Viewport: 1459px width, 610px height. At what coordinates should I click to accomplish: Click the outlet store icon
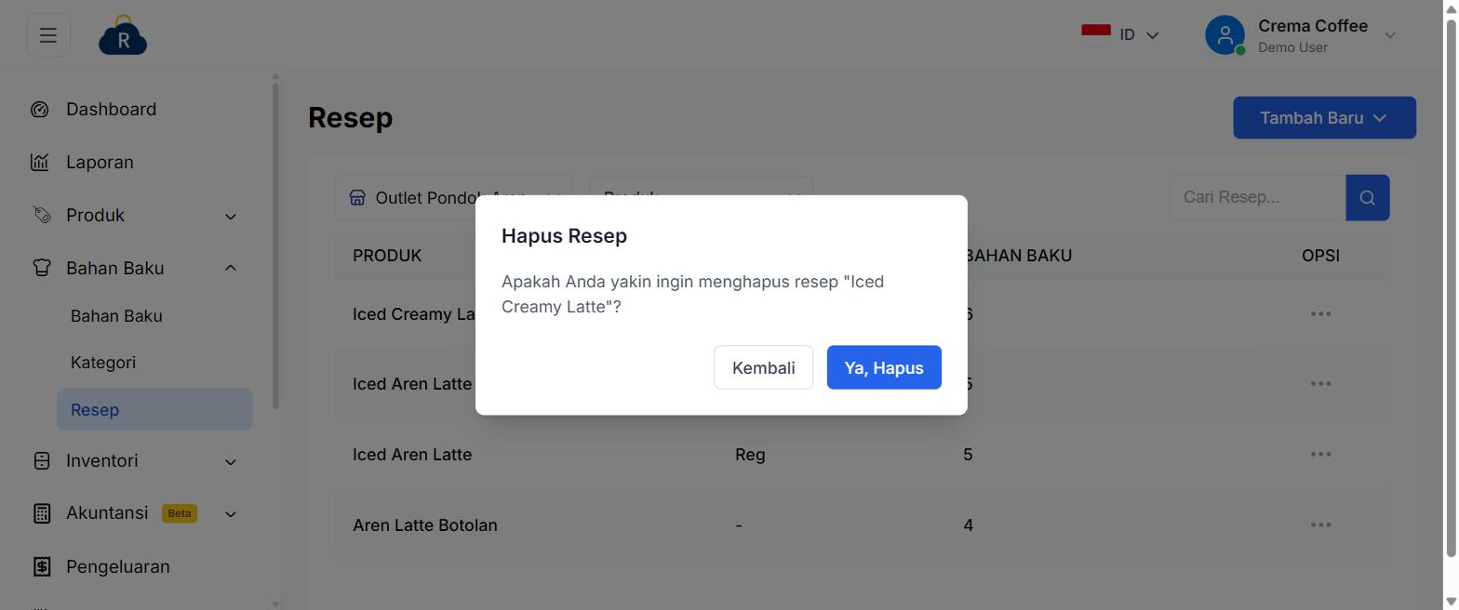[357, 197]
